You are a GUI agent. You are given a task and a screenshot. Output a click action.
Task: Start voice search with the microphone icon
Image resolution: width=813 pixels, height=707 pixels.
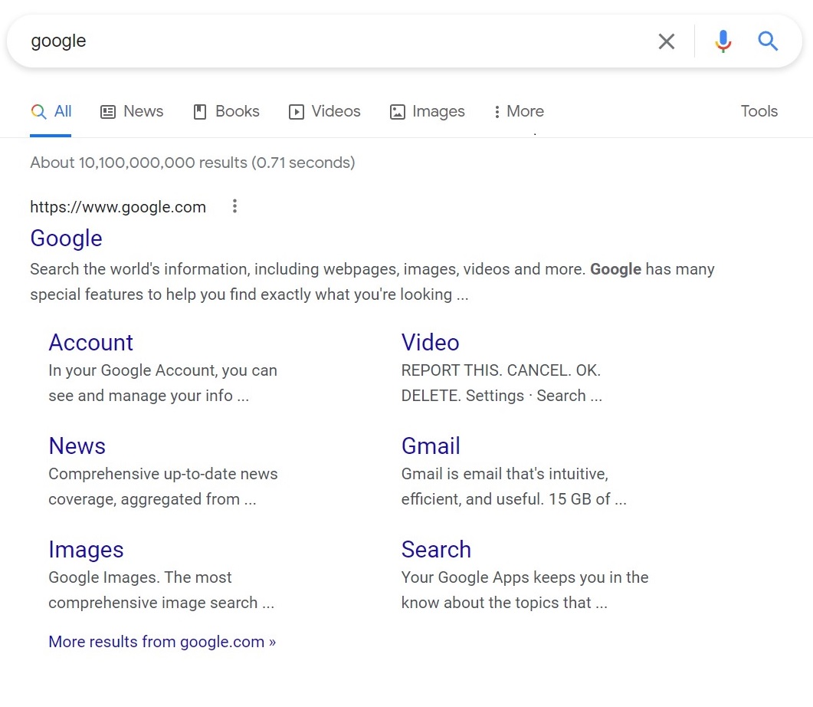coord(723,41)
